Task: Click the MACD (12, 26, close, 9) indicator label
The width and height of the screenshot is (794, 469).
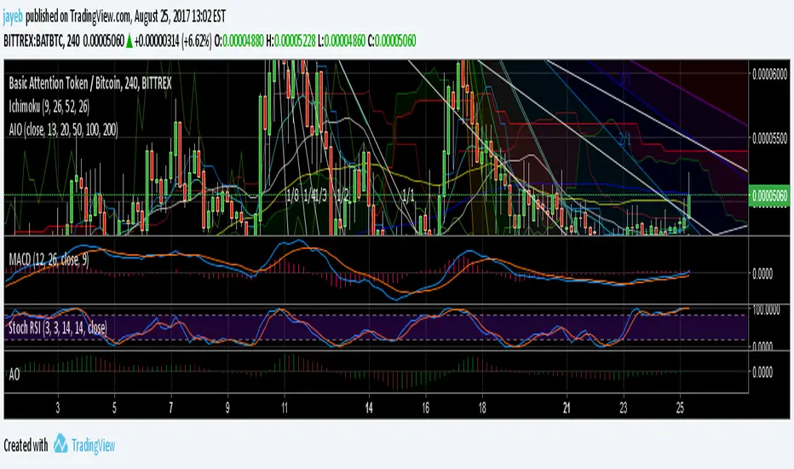Action: (x=49, y=259)
